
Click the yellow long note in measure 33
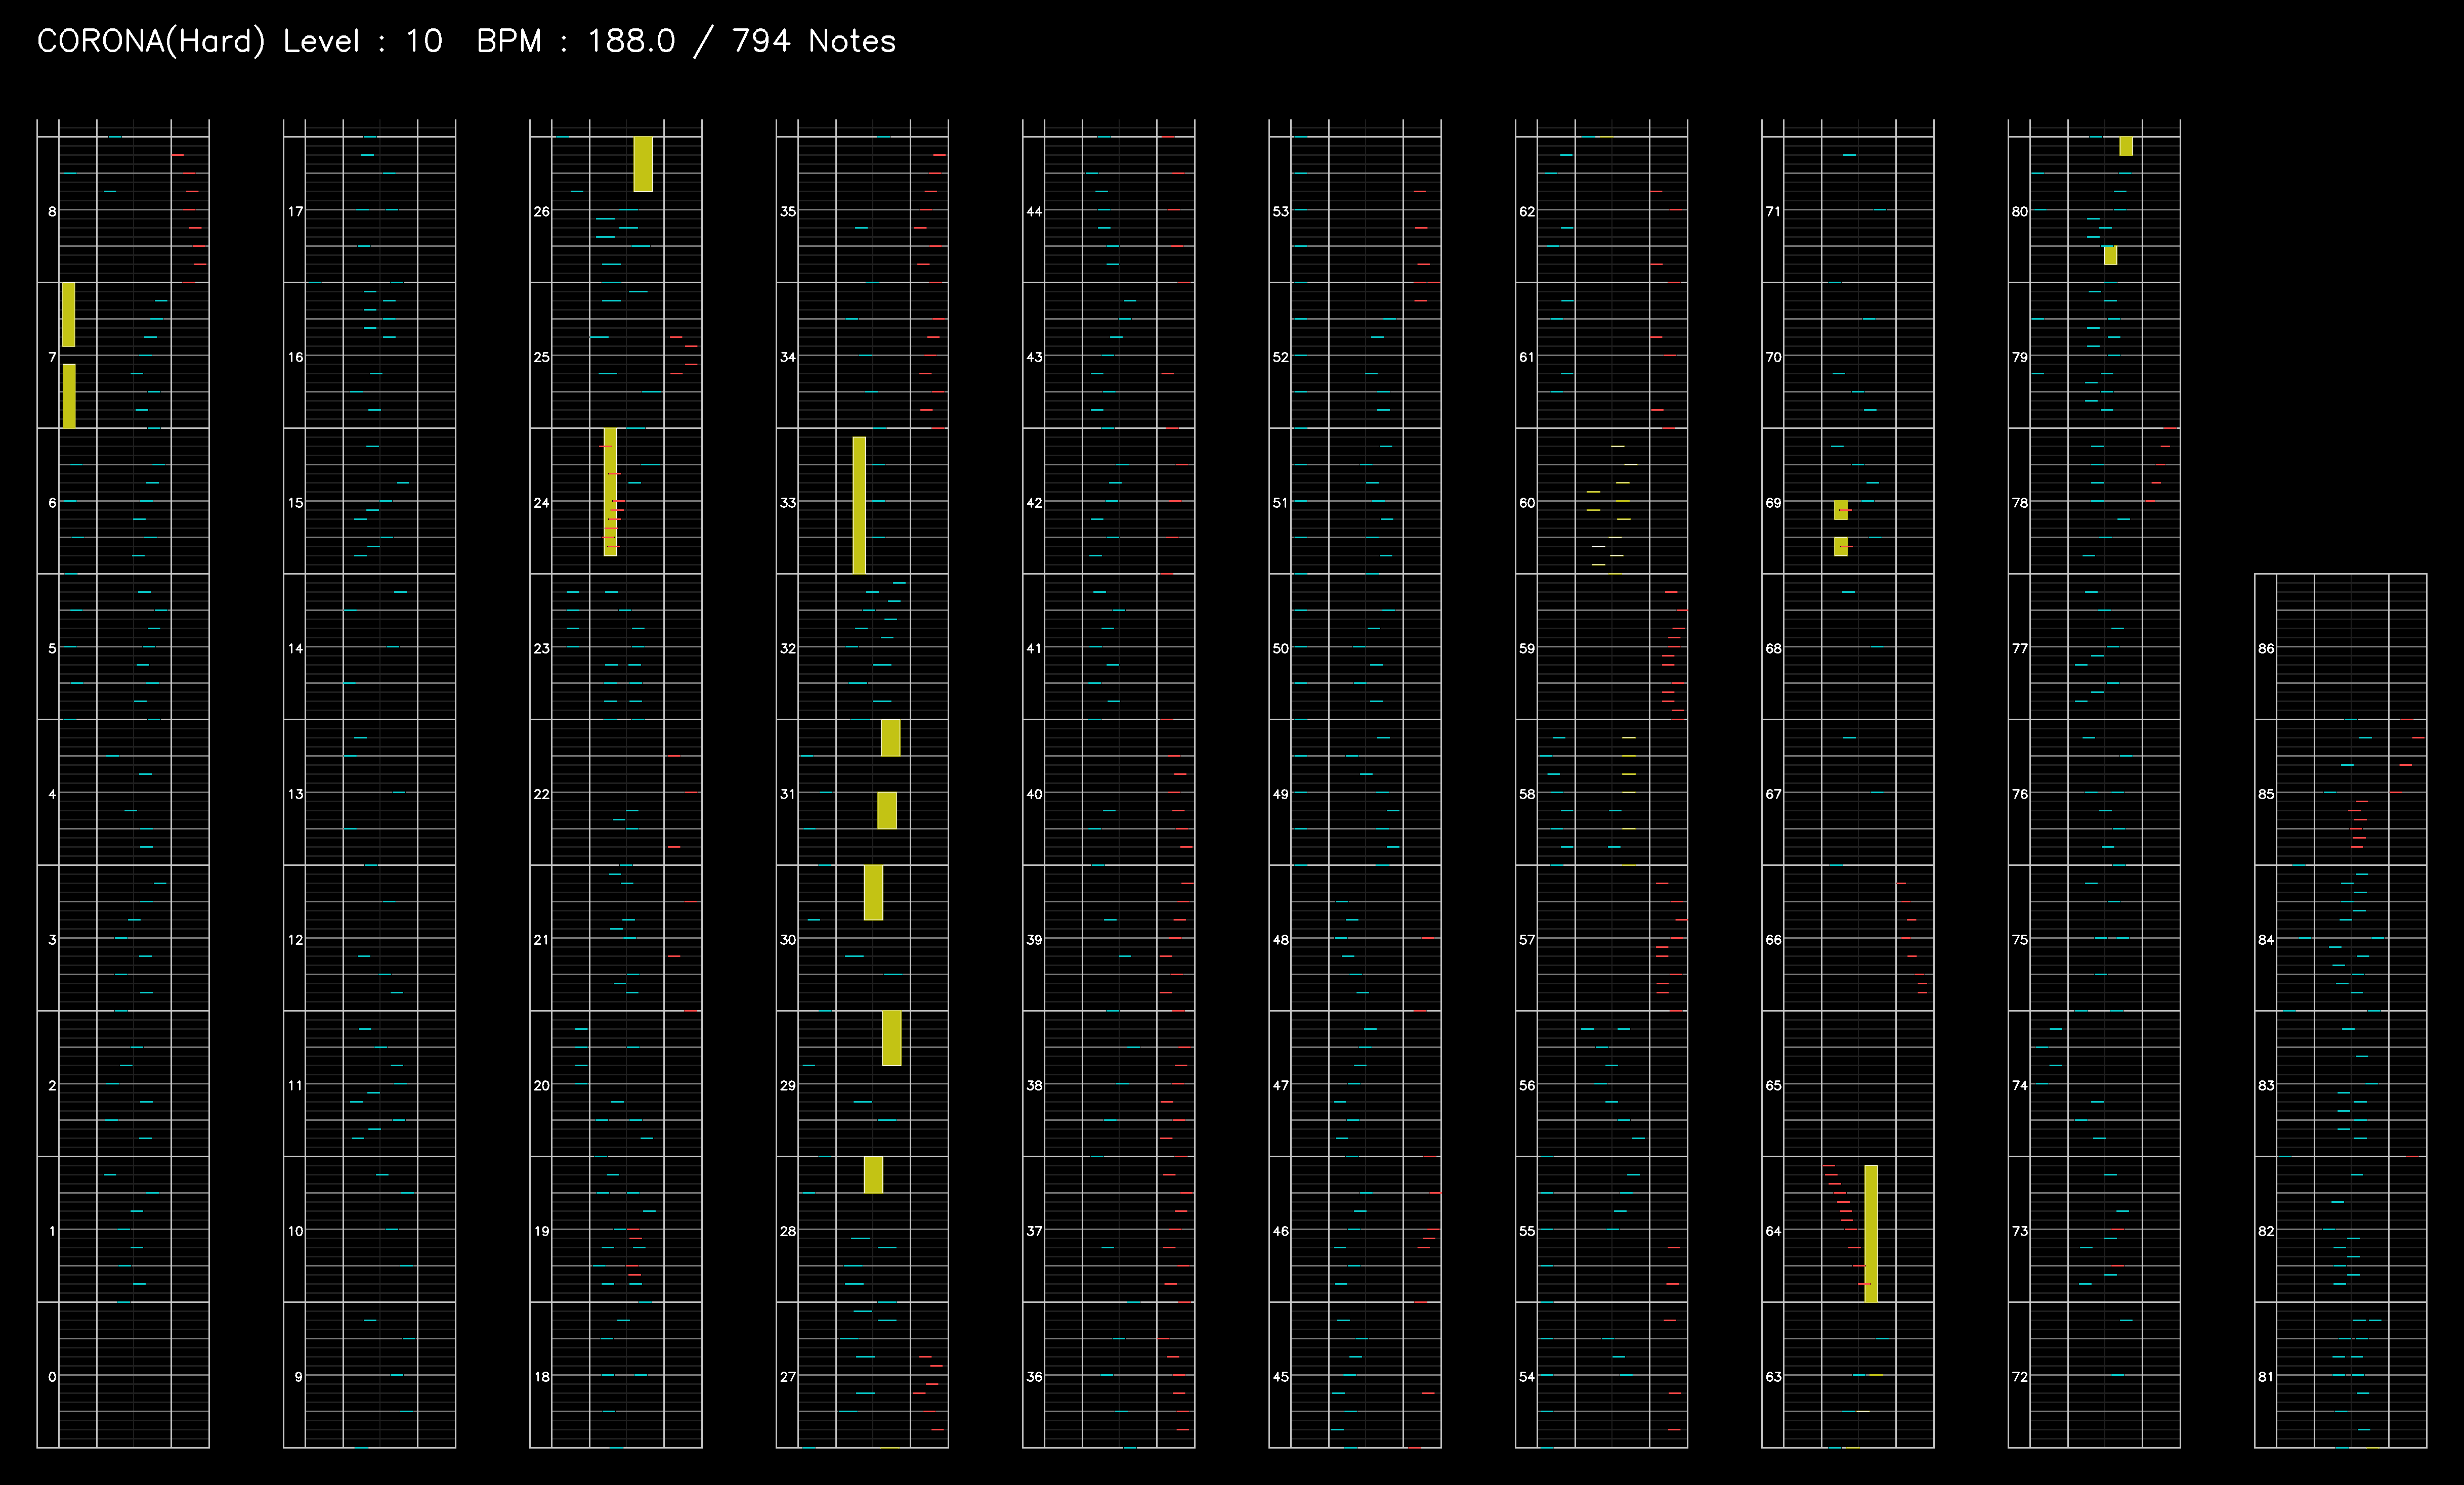coord(859,505)
